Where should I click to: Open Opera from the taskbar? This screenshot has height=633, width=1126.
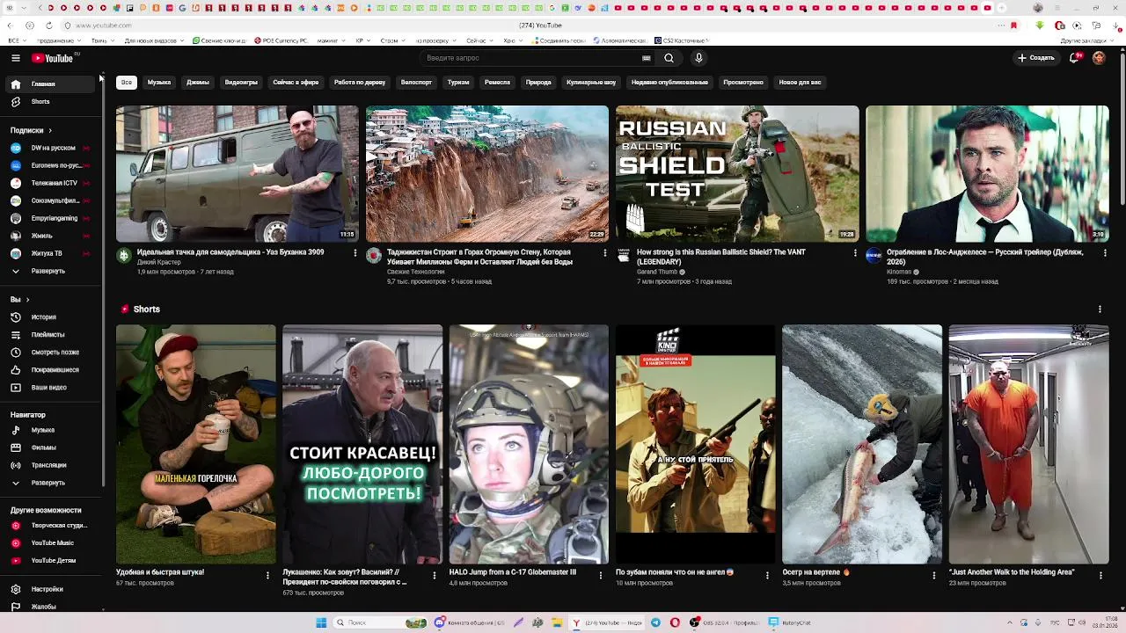click(675, 622)
